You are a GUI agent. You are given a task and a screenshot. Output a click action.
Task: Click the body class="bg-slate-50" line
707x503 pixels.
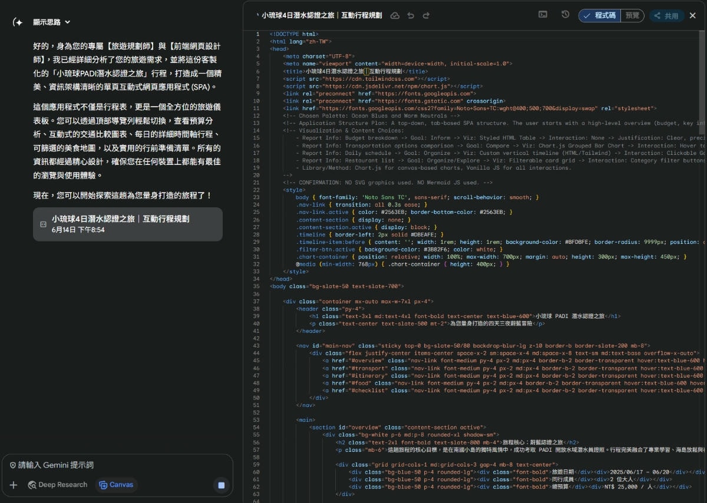click(x=337, y=286)
